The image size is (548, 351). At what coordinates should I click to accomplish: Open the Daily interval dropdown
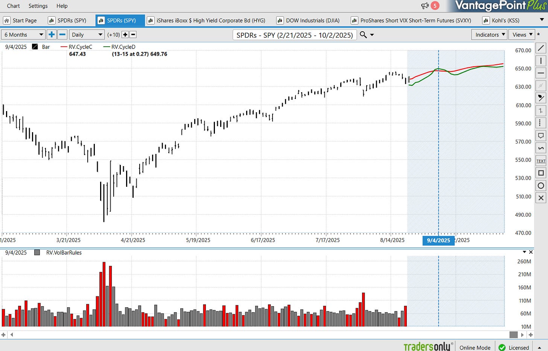87,35
